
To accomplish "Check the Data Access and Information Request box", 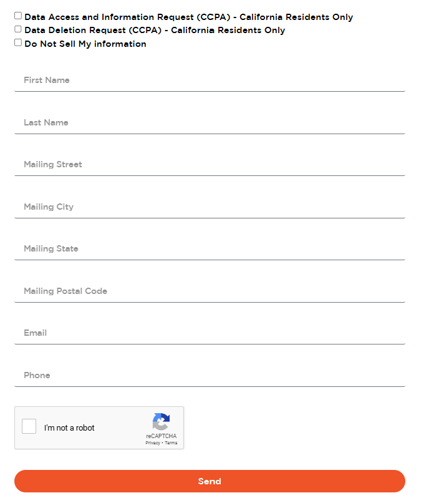I will (x=18, y=16).
